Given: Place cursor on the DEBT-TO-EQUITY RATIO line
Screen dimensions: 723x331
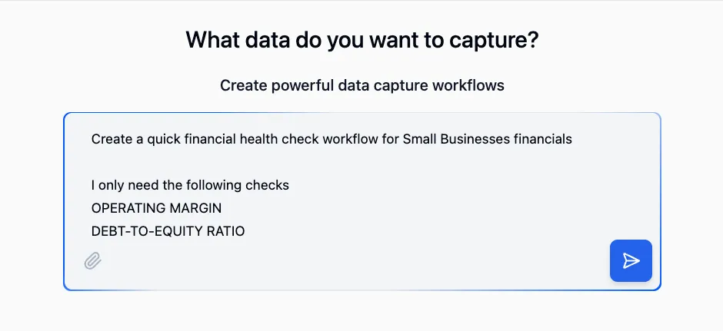Looking at the screenshot, I should click(x=168, y=230).
